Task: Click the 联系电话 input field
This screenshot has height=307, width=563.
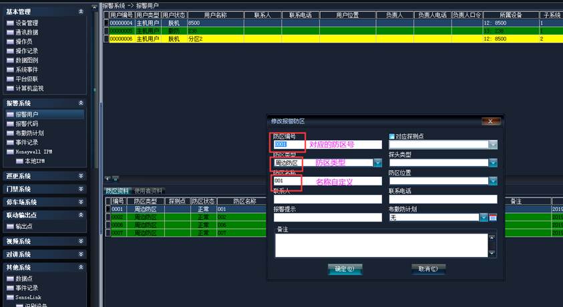Action: coord(443,199)
